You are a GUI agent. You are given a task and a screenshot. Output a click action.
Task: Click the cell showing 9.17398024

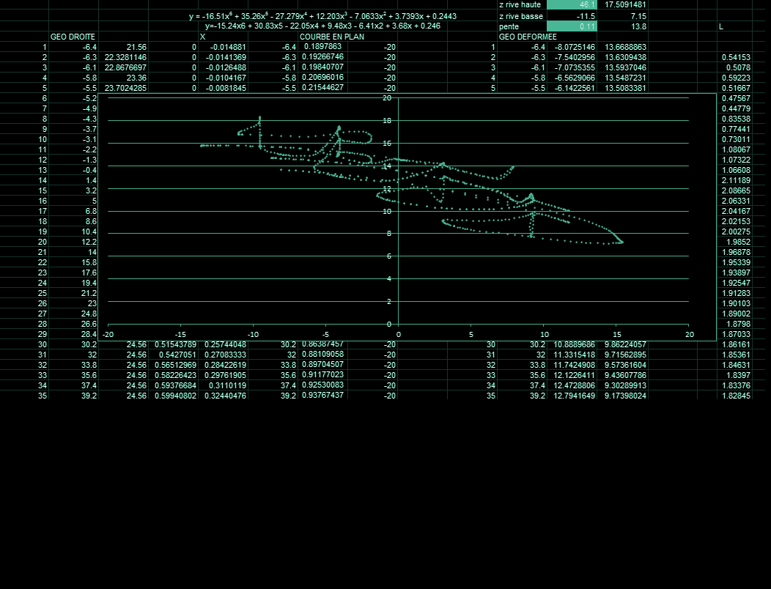point(622,396)
